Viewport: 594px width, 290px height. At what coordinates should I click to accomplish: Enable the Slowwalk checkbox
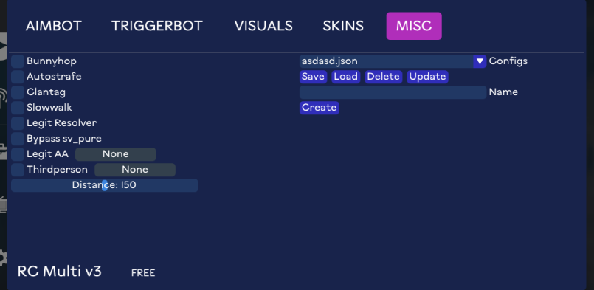(x=18, y=108)
